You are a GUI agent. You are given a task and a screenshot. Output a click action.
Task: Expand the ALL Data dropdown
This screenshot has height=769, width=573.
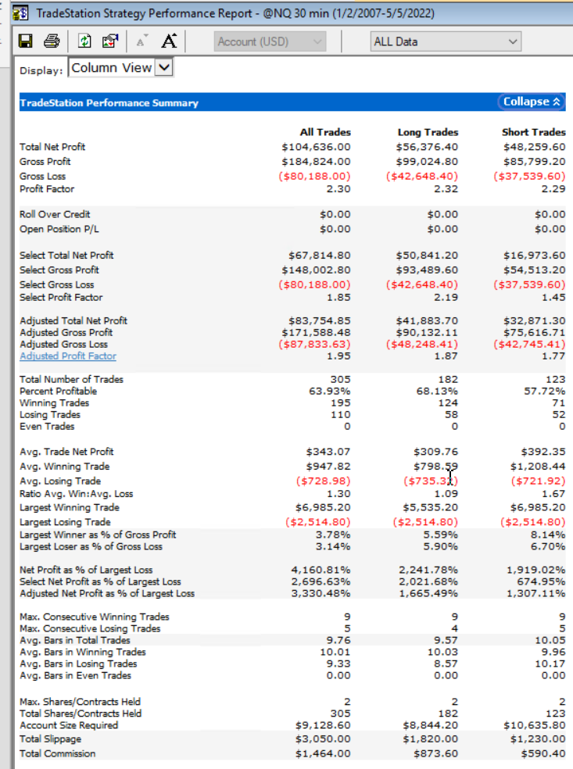[445, 41]
